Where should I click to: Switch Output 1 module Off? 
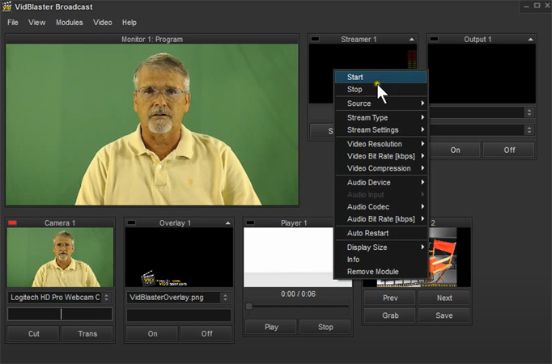coord(508,150)
